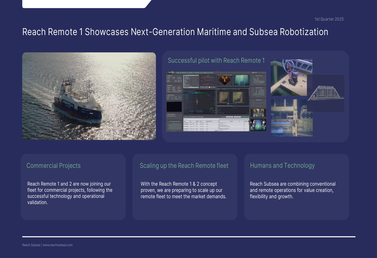
Task: Open the control dashboard screenshot image
Action: (x=216, y=101)
